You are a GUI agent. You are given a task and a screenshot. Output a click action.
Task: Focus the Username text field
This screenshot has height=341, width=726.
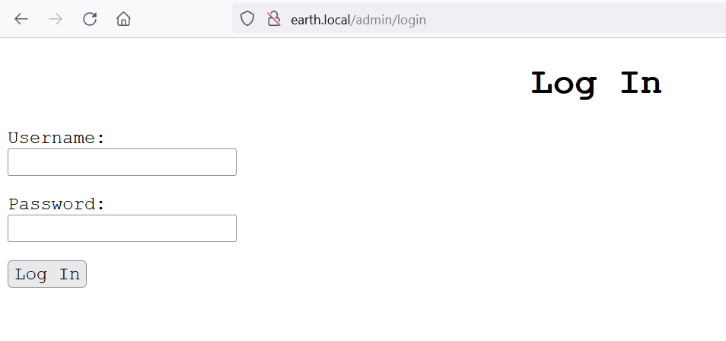coord(122,162)
